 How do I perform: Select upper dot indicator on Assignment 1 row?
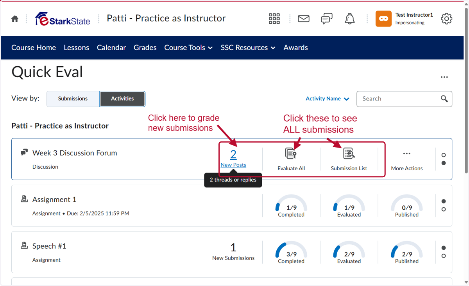click(444, 201)
